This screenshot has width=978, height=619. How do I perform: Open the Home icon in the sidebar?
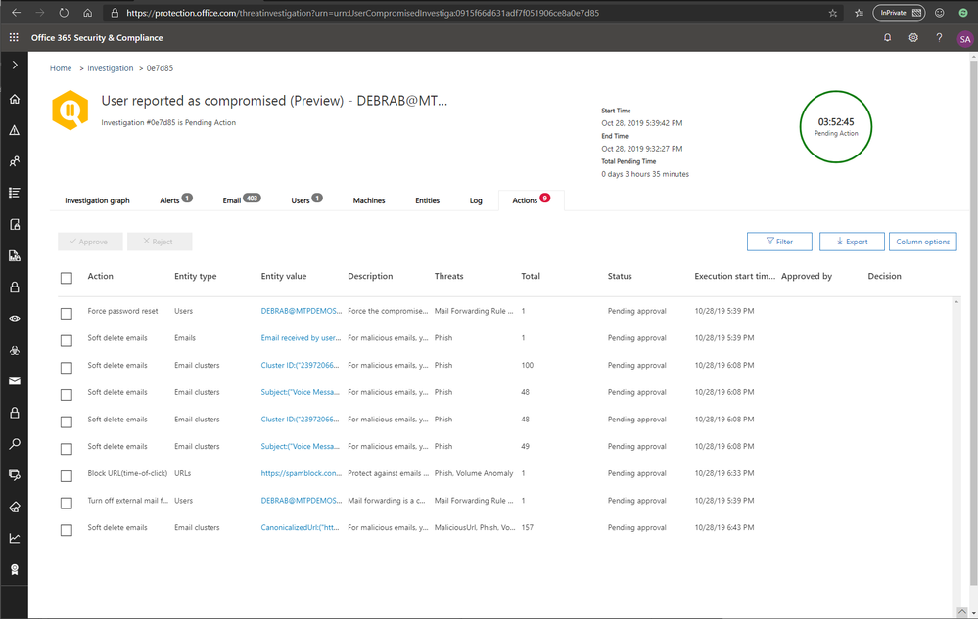[x=15, y=99]
